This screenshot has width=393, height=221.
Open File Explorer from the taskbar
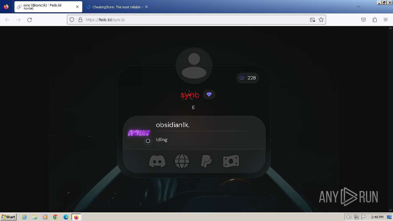(x=35, y=217)
